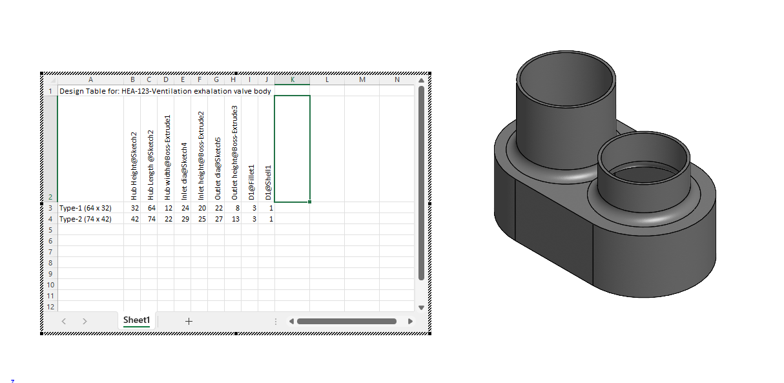The width and height of the screenshot is (784, 383).
Task: Select the 'D1@Shell1' header cell
Action: click(x=266, y=149)
